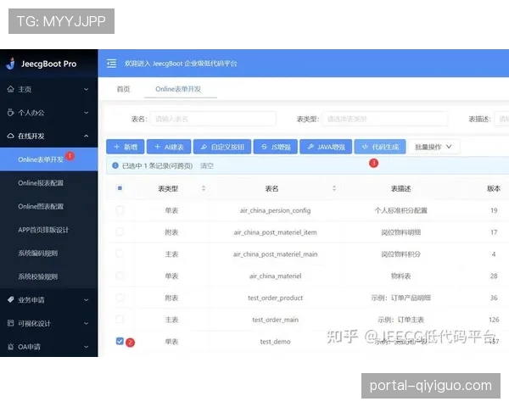Expand the 个人办公 menu chevron

(x=86, y=113)
